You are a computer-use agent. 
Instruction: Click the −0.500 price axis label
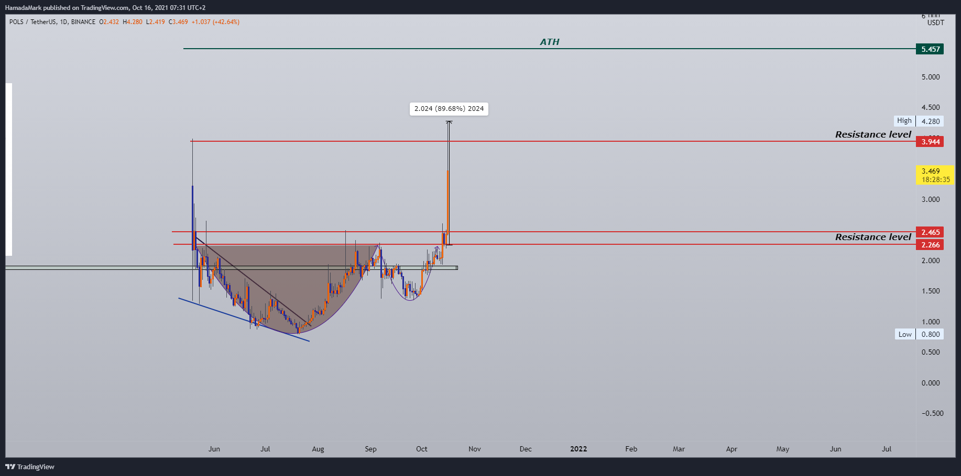point(933,413)
